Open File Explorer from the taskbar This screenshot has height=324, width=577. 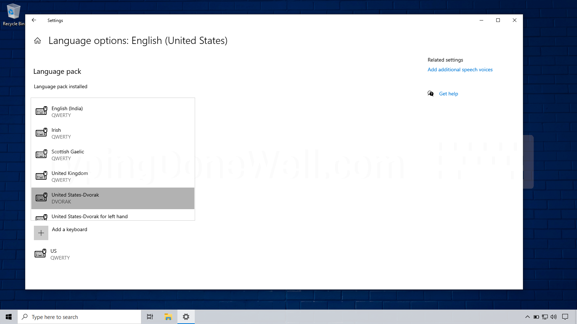pos(168,317)
